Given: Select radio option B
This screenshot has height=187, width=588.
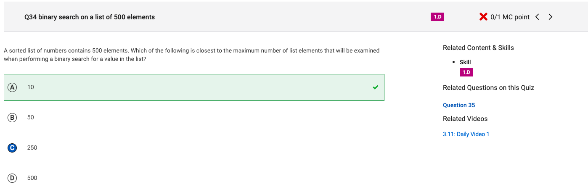Looking at the screenshot, I should tap(12, 117).
